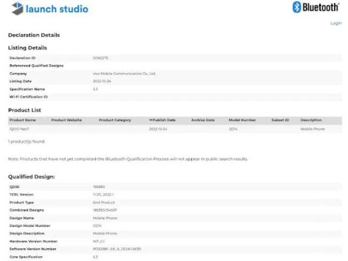The height and width of the screenshot is (261, 348).
Task: Click the Listing Details heading
Action: coord(27,48)
